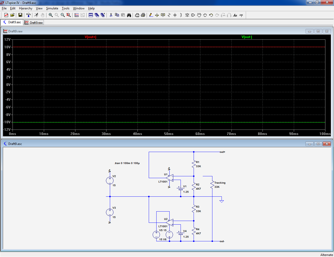
Task: Choose the Capacitor placement tool
Action: 175,15
